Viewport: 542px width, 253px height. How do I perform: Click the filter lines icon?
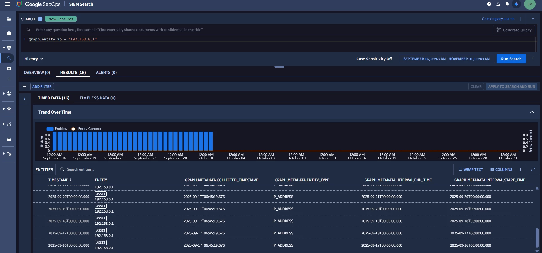click(x=25, y=86)
